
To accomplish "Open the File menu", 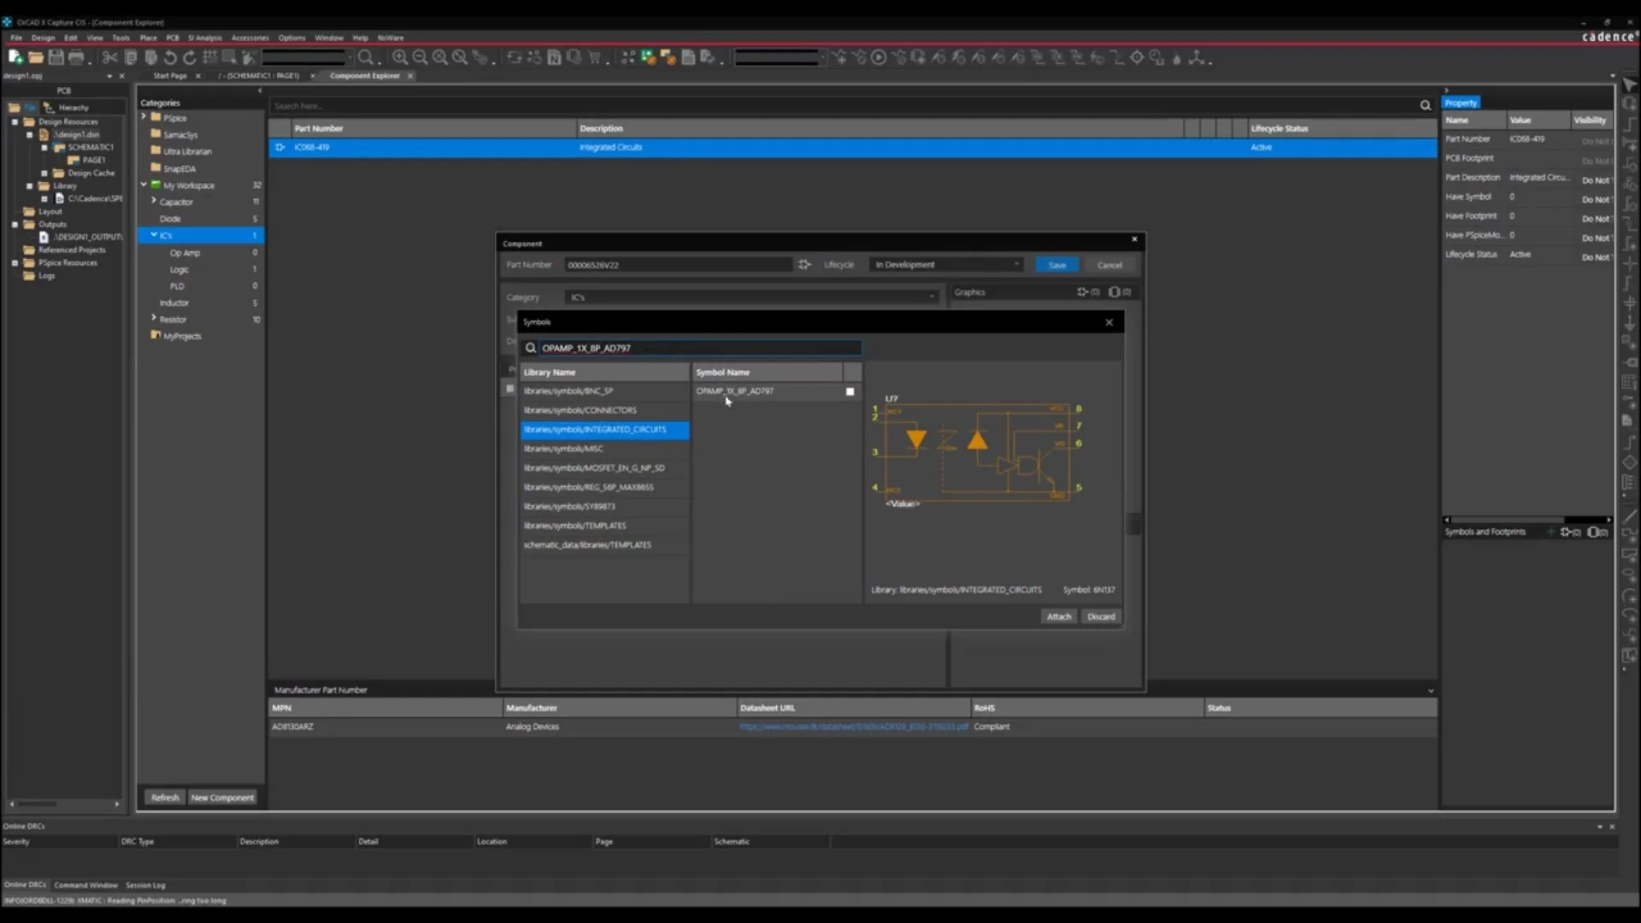I will [x=16, y=38].
